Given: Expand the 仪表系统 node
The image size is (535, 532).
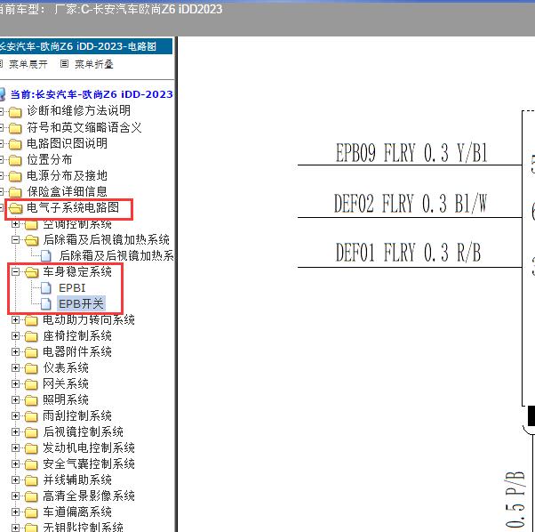Looking at the screenshot, I should [15, 367].
